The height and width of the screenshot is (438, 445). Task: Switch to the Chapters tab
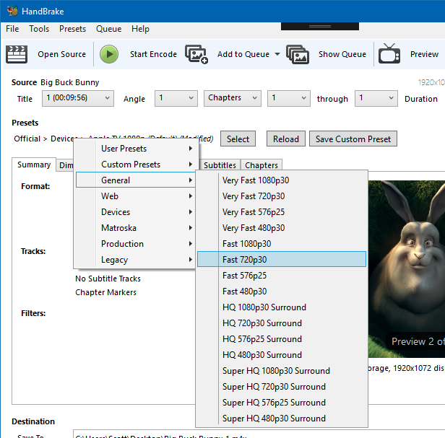click(x=262, y=165)
